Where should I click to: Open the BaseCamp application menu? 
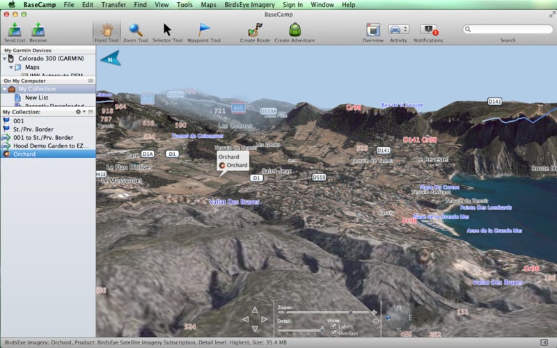(x=39, y=5)
